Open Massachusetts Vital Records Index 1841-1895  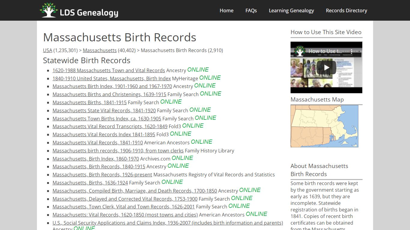[x=104, y=134]
